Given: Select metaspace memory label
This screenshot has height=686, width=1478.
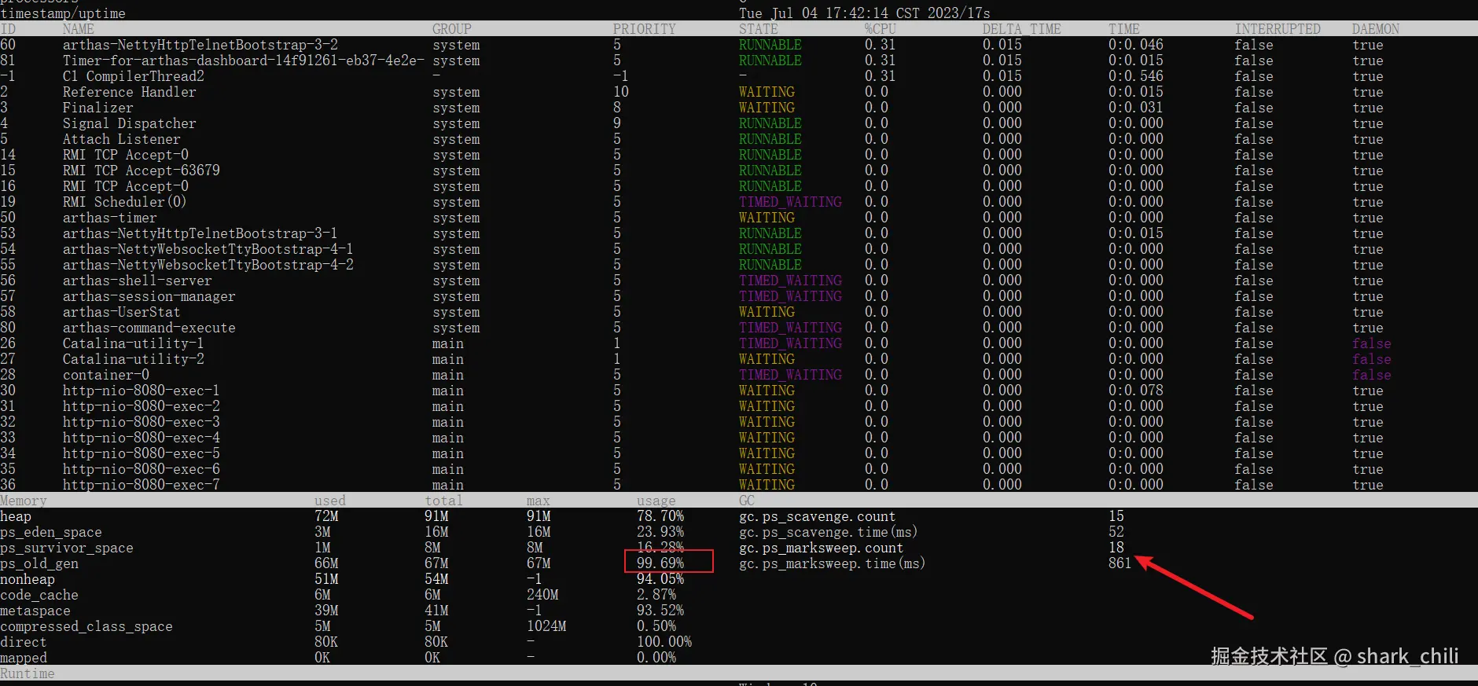Looking at the screenshot, I should coord(35,611).
